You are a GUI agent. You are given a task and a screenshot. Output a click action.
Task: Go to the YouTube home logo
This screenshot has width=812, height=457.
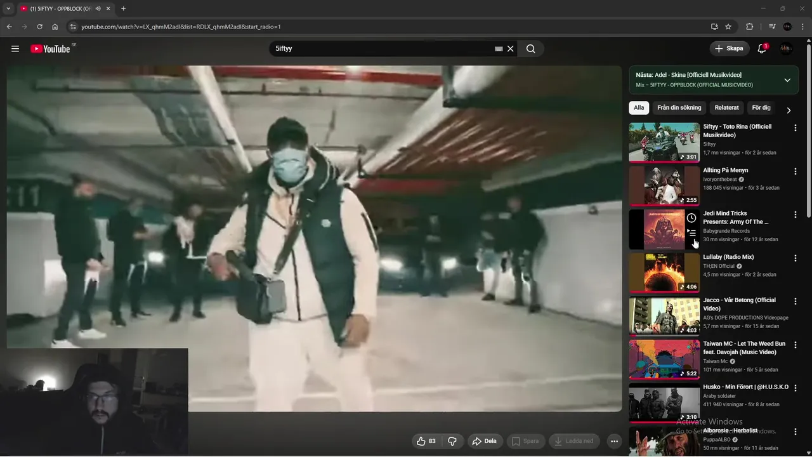point(50,49)
